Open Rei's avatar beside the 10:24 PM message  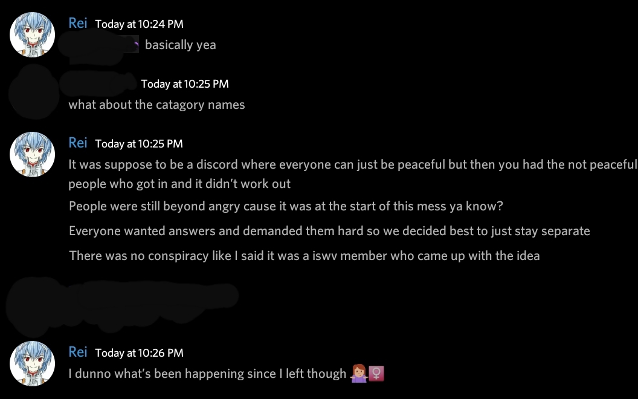point(32,34)
